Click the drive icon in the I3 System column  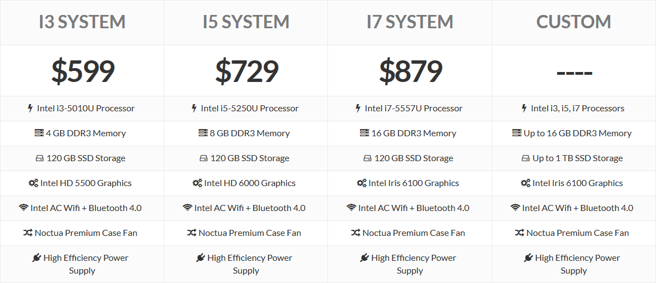pos(39,158)
